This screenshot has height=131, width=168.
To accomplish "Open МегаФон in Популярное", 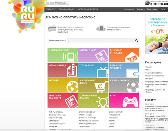I will pos(150,79).
